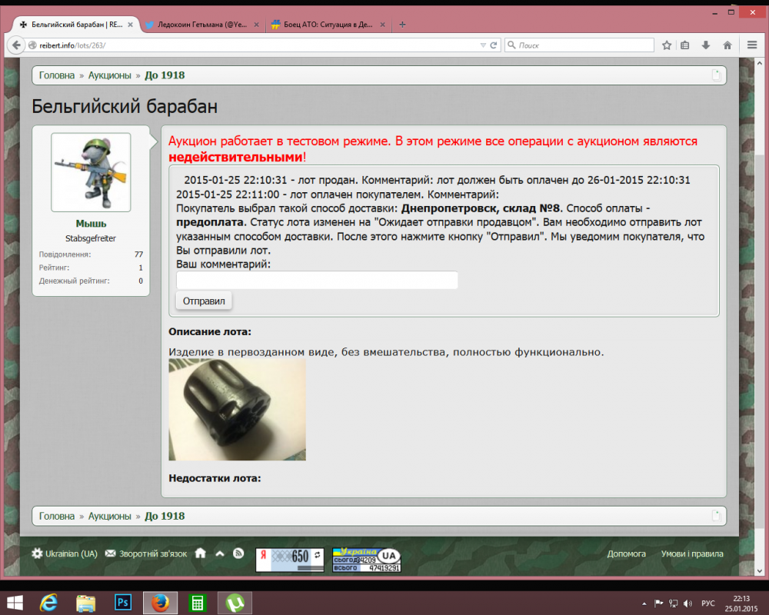The image size is (769, 615).
Task: Click the Ваш комментарий input field
Action: click(317, 280)
